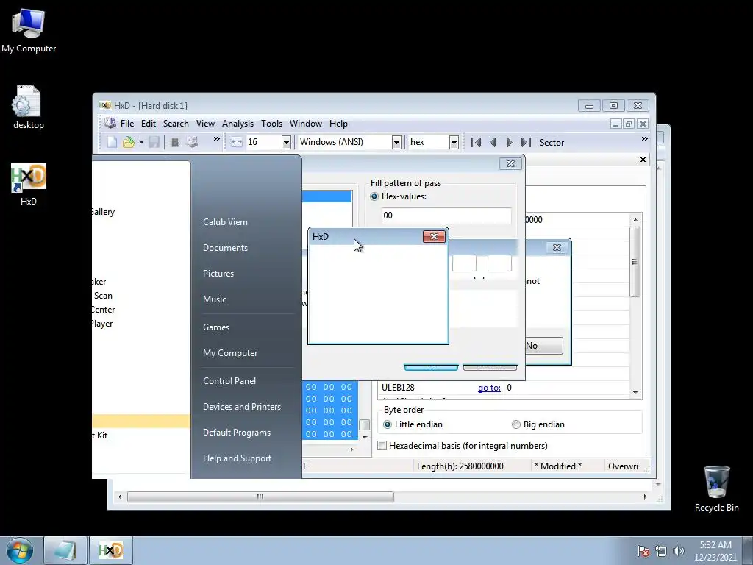The image size is (753, 565).
Task: Click the data inspector vertical scrollbar thumb
Action: [635, 262]
